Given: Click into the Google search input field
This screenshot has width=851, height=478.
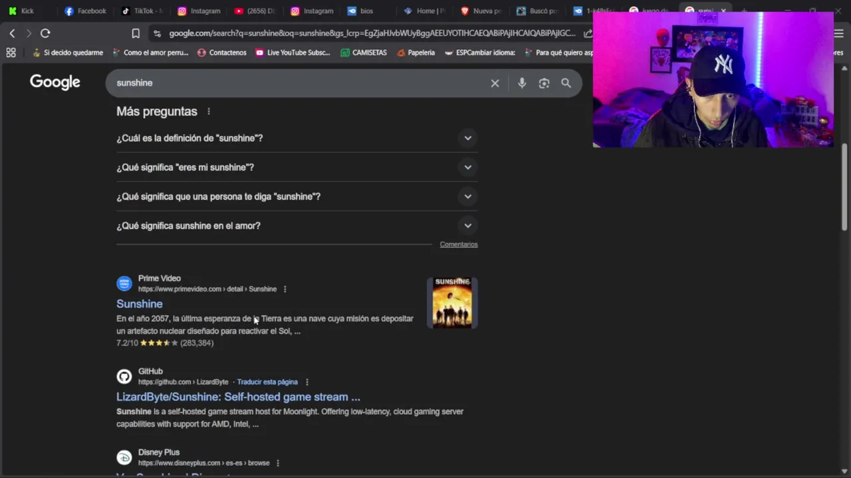Looking at the screenshot, I should (299, 83).
